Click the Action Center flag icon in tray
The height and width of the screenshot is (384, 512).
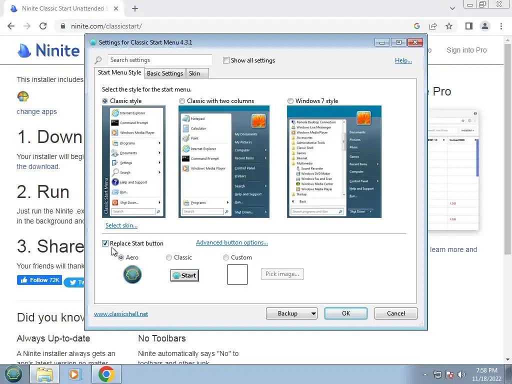coord(449,374)
